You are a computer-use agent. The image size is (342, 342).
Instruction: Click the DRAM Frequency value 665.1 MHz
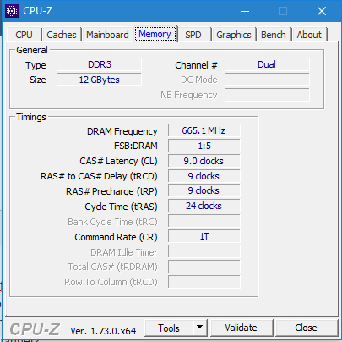click(x=204, y=130)
